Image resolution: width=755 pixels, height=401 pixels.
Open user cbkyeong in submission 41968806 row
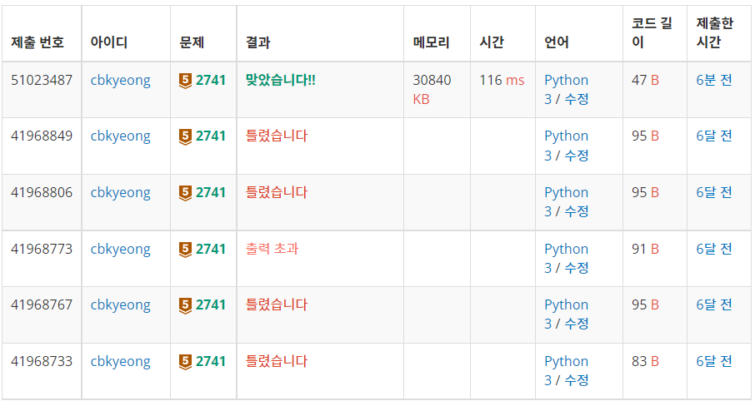[120, 193]
